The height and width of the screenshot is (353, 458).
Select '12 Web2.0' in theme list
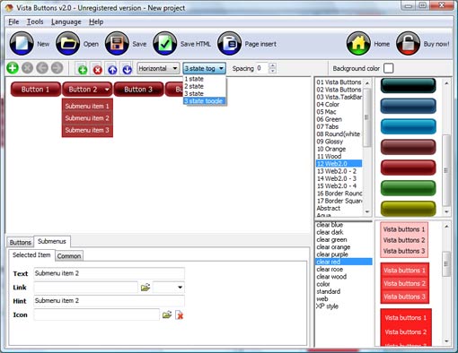tap(339, 164)
